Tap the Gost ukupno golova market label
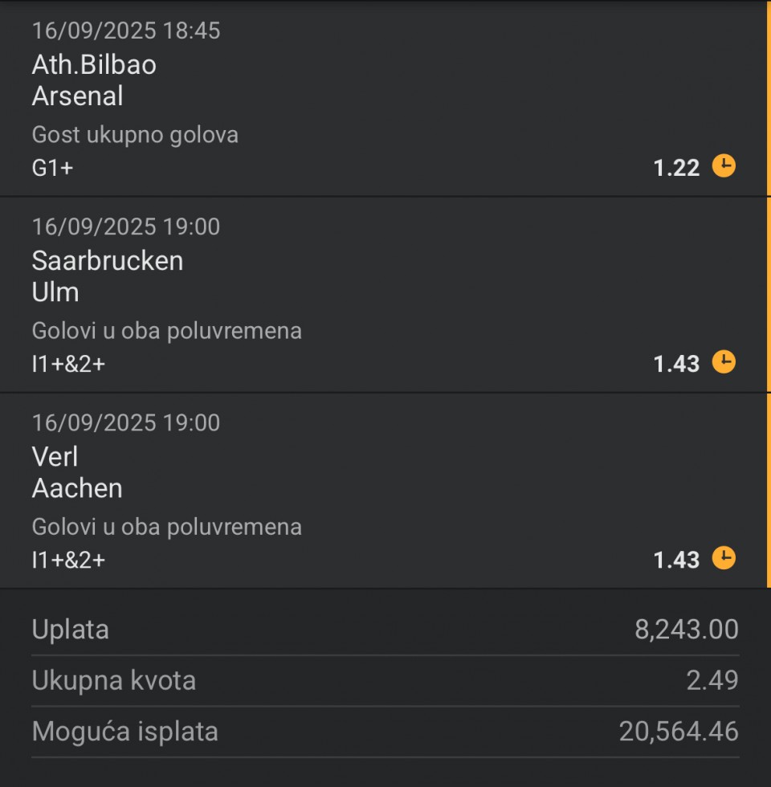 tap(135, 135)
